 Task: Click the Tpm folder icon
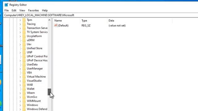click(24, 20)
